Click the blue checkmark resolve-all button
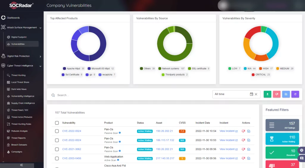 [x=286, y=94]
